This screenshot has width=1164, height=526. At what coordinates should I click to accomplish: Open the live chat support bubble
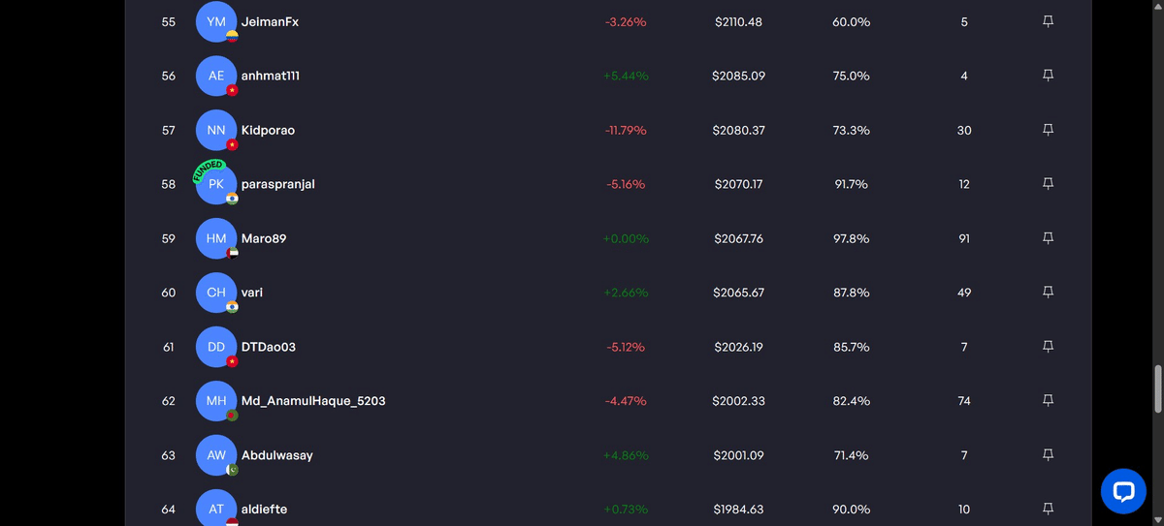(x=1123, y=491)
